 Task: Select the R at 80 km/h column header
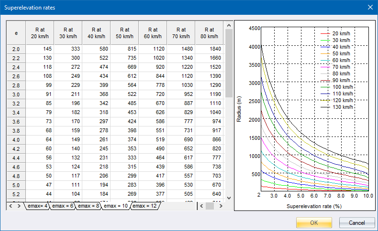pos(209,33)
